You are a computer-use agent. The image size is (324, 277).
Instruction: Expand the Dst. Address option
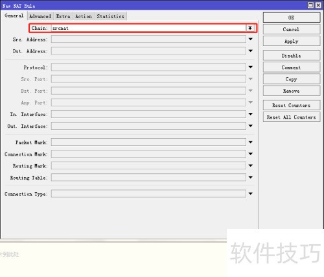(251, 51)
